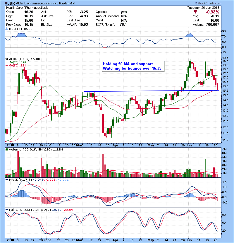Click the Options value yes
Screen dimensions: 234x243
coord(124,12)
